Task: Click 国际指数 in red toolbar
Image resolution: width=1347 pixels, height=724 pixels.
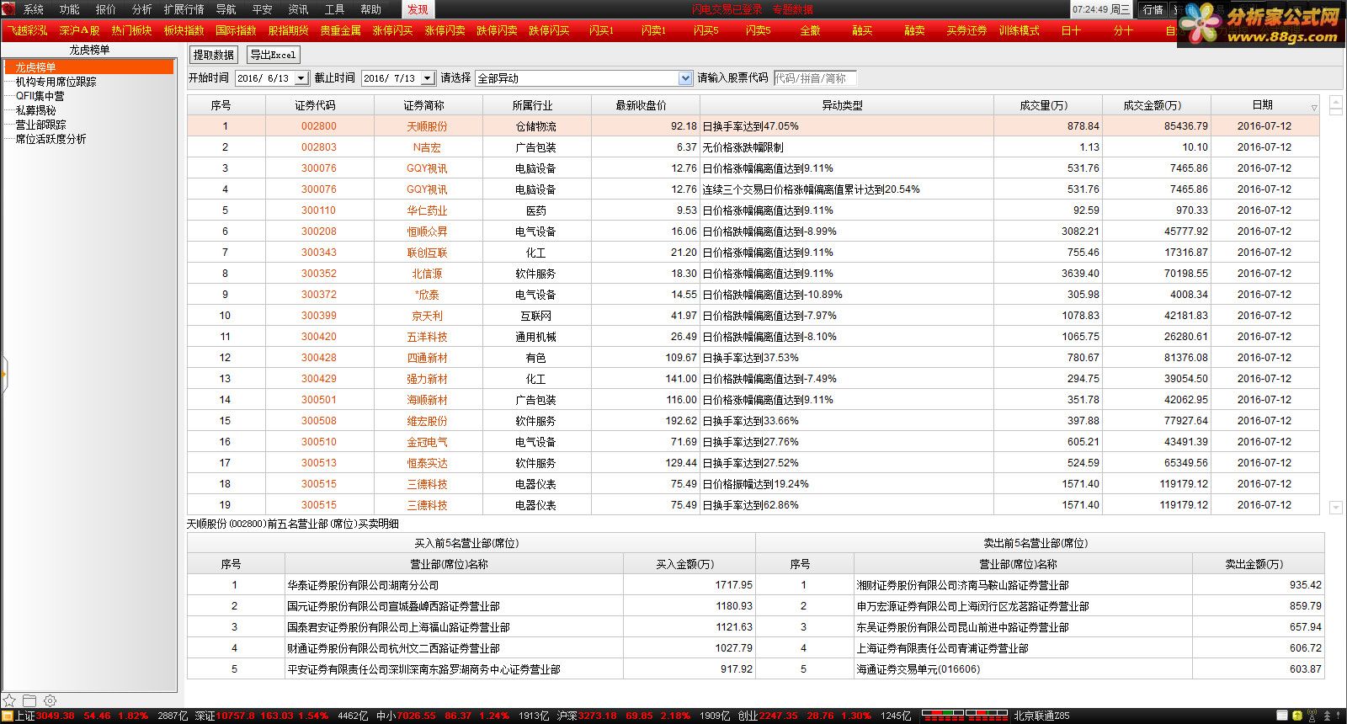Action: pyautogui.click(x=236, y=30)
